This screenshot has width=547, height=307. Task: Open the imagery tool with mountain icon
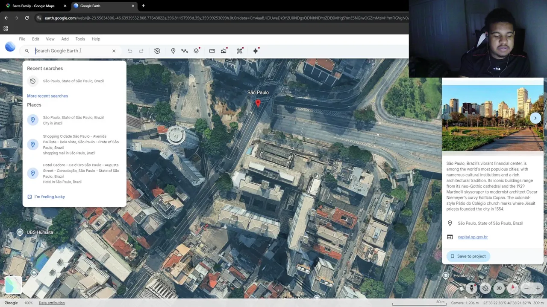coord(224,51)
